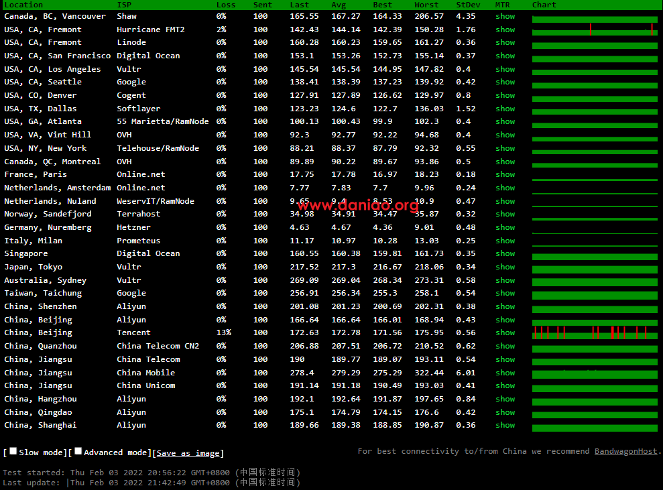Click the Sydney Vultr latency chart bar

[595, 282]
